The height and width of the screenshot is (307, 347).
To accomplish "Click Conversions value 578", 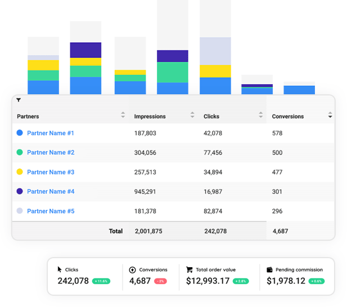I will 277,133.
